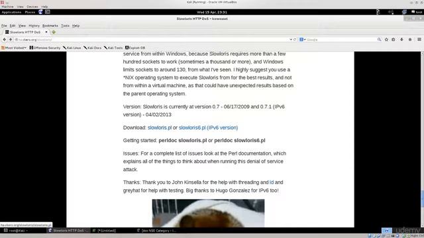Switch to Slowloris HTTP DoS taskbar window
The height and width of the screenshot is (238, 424).
click(x=68, y=231)
